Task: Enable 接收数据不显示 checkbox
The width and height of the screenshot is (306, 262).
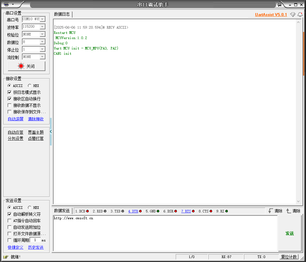Action: click(x=9, y=105)
